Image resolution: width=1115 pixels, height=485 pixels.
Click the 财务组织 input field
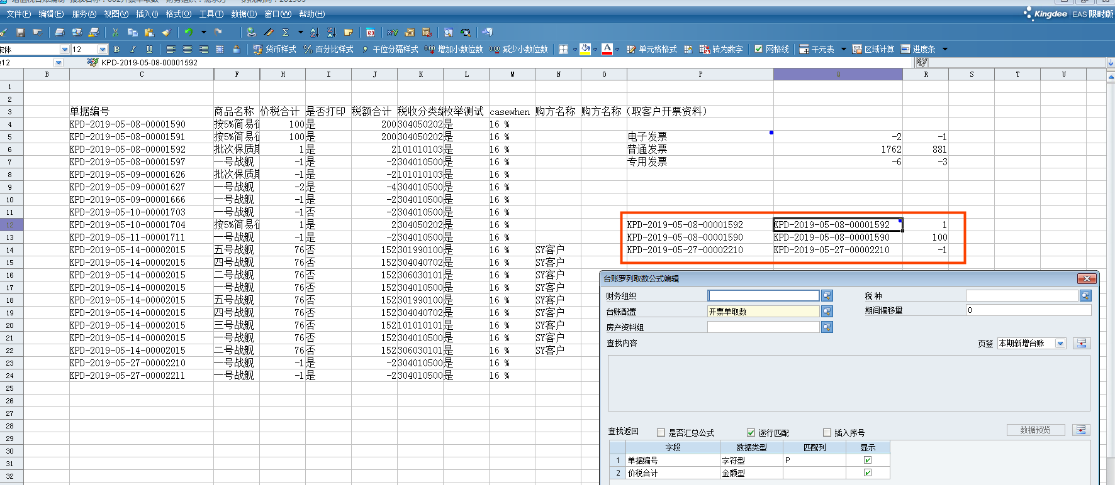pos(763,295)
